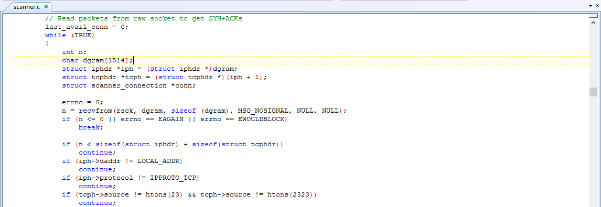601x207 pixels.
Task: Open the active documents dropdown arrow
Action: (x=591, y=6)
